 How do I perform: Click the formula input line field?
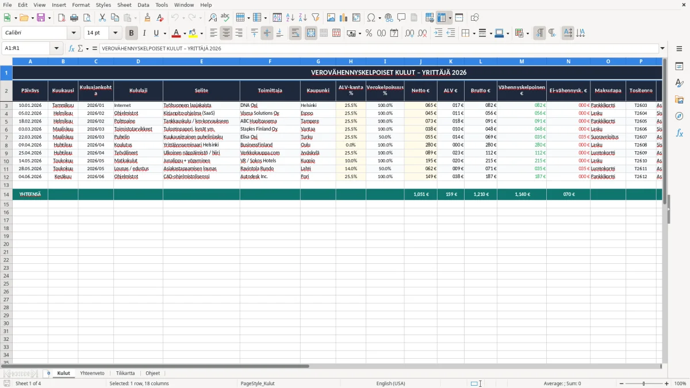tap(378, 48)
